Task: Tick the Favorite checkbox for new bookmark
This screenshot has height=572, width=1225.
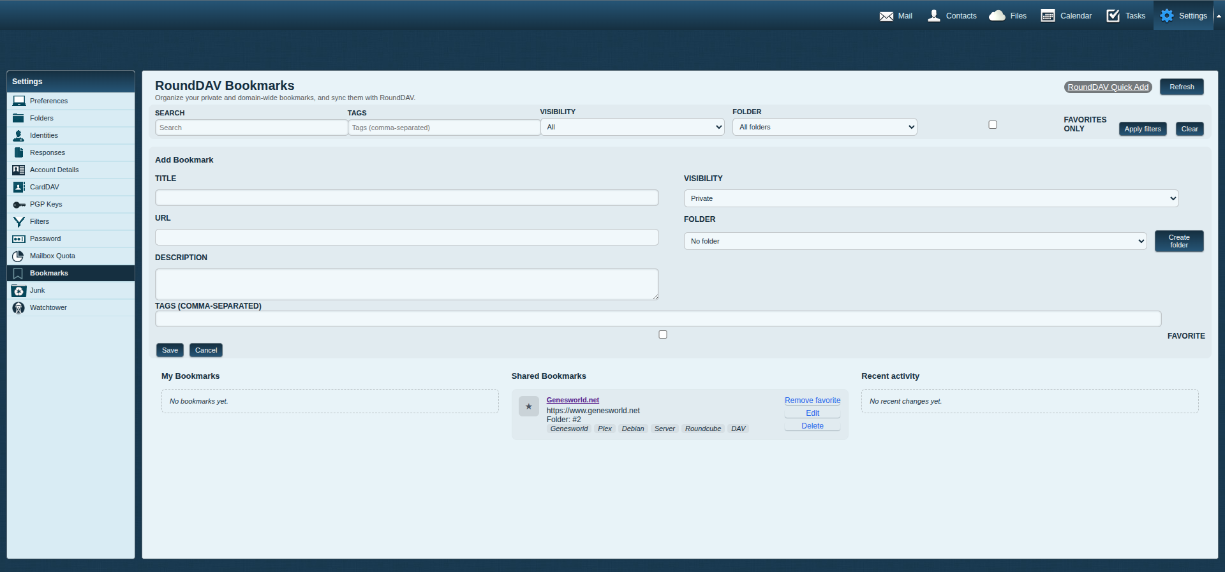Action: (663, 335)
